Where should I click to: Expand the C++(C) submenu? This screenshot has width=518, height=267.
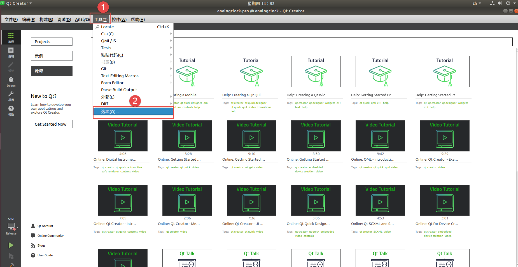[x=133, y=34]
